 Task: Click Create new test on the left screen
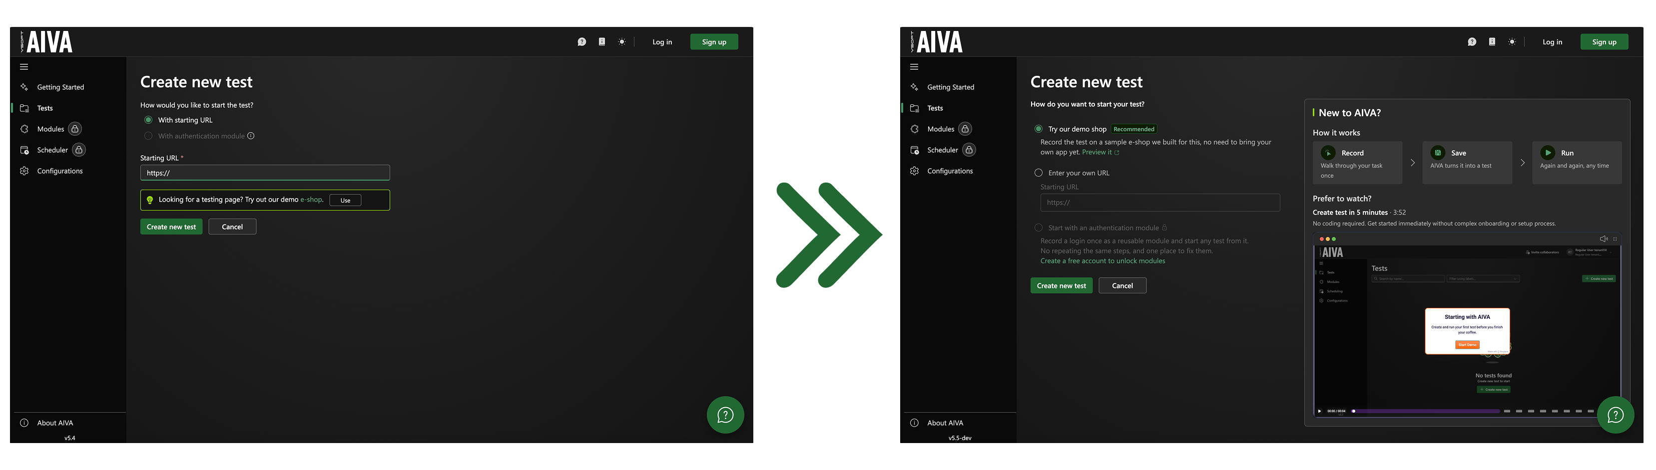172,227
